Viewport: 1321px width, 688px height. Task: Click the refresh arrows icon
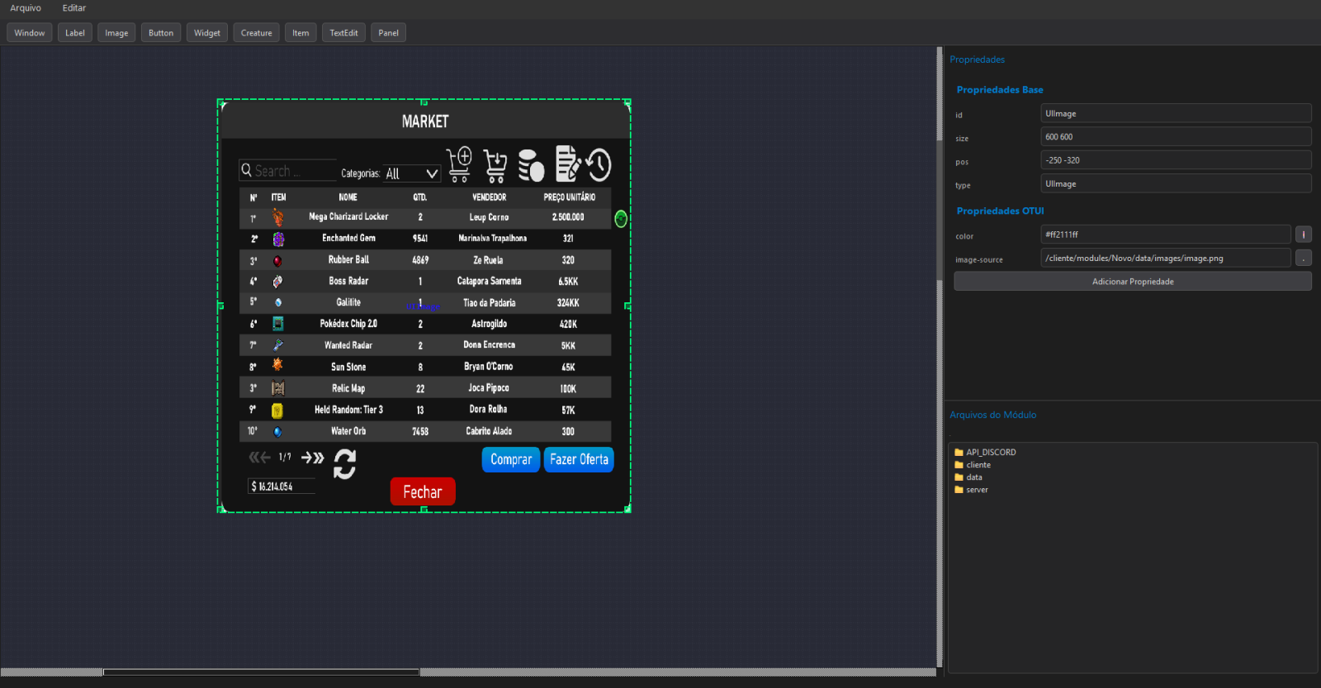coord(344,464)
